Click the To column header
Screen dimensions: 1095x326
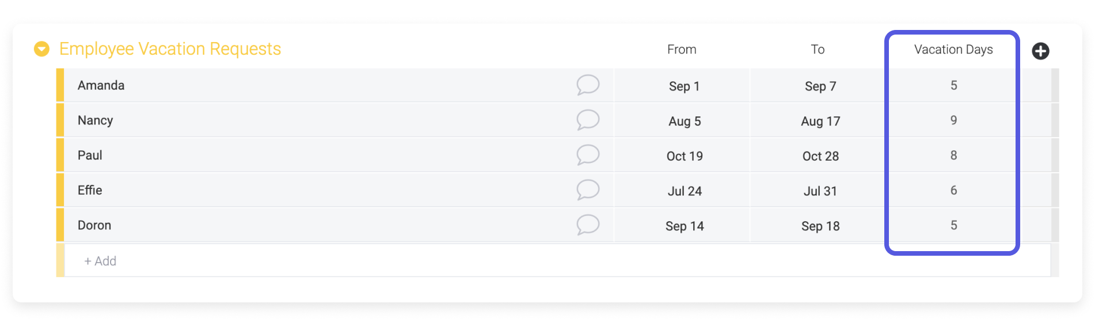coord(818,50)
